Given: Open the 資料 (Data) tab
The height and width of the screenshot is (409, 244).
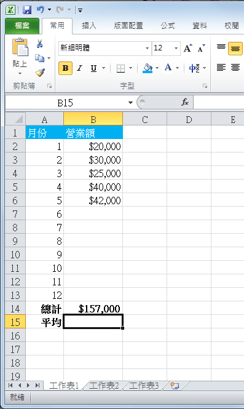Looking at the screenshot, I should (x=199, y=26).
